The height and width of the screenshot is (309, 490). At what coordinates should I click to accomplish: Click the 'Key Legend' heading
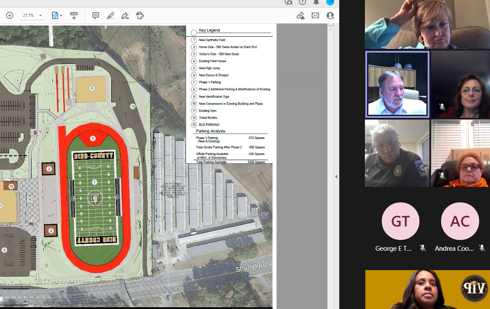[210, 30]
